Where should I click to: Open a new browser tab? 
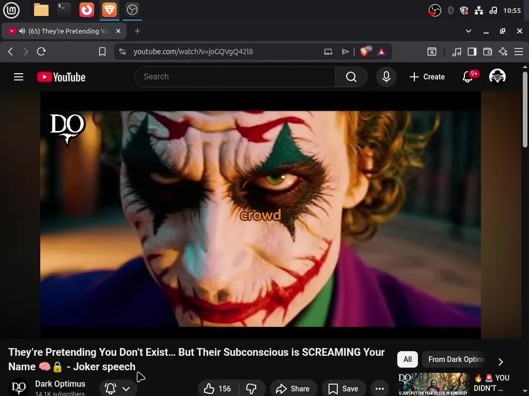tap(137, 31)
